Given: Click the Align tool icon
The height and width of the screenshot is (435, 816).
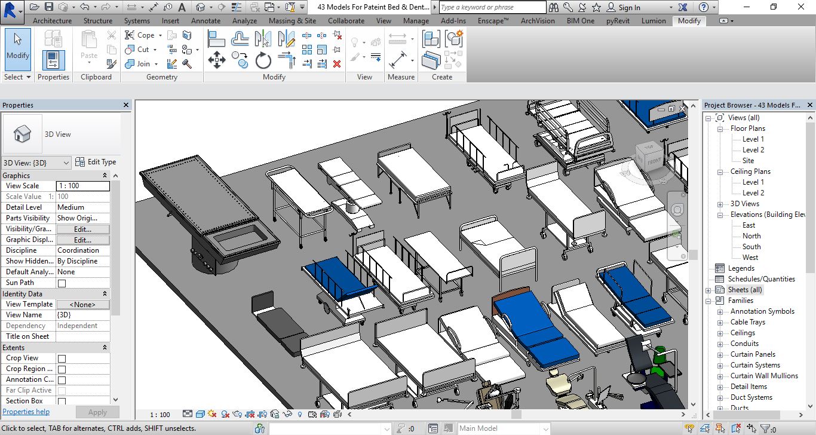Looking at the screenshot, I should pyautogui.click(x=216, y=39).
